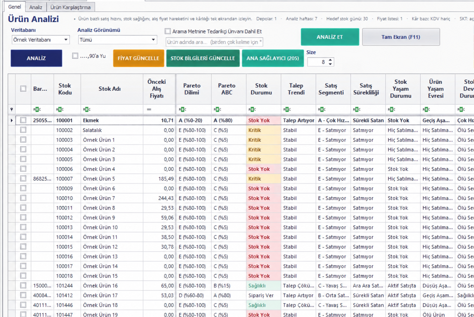Click filter type icon under Talep Trendi column
The width and height of the screenshot is (474, 317).
[287, 109]
